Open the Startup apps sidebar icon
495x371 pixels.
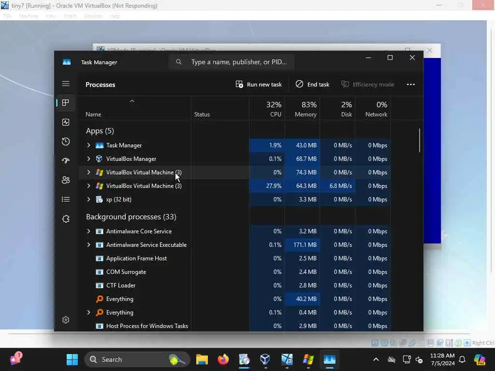point(66,161)
